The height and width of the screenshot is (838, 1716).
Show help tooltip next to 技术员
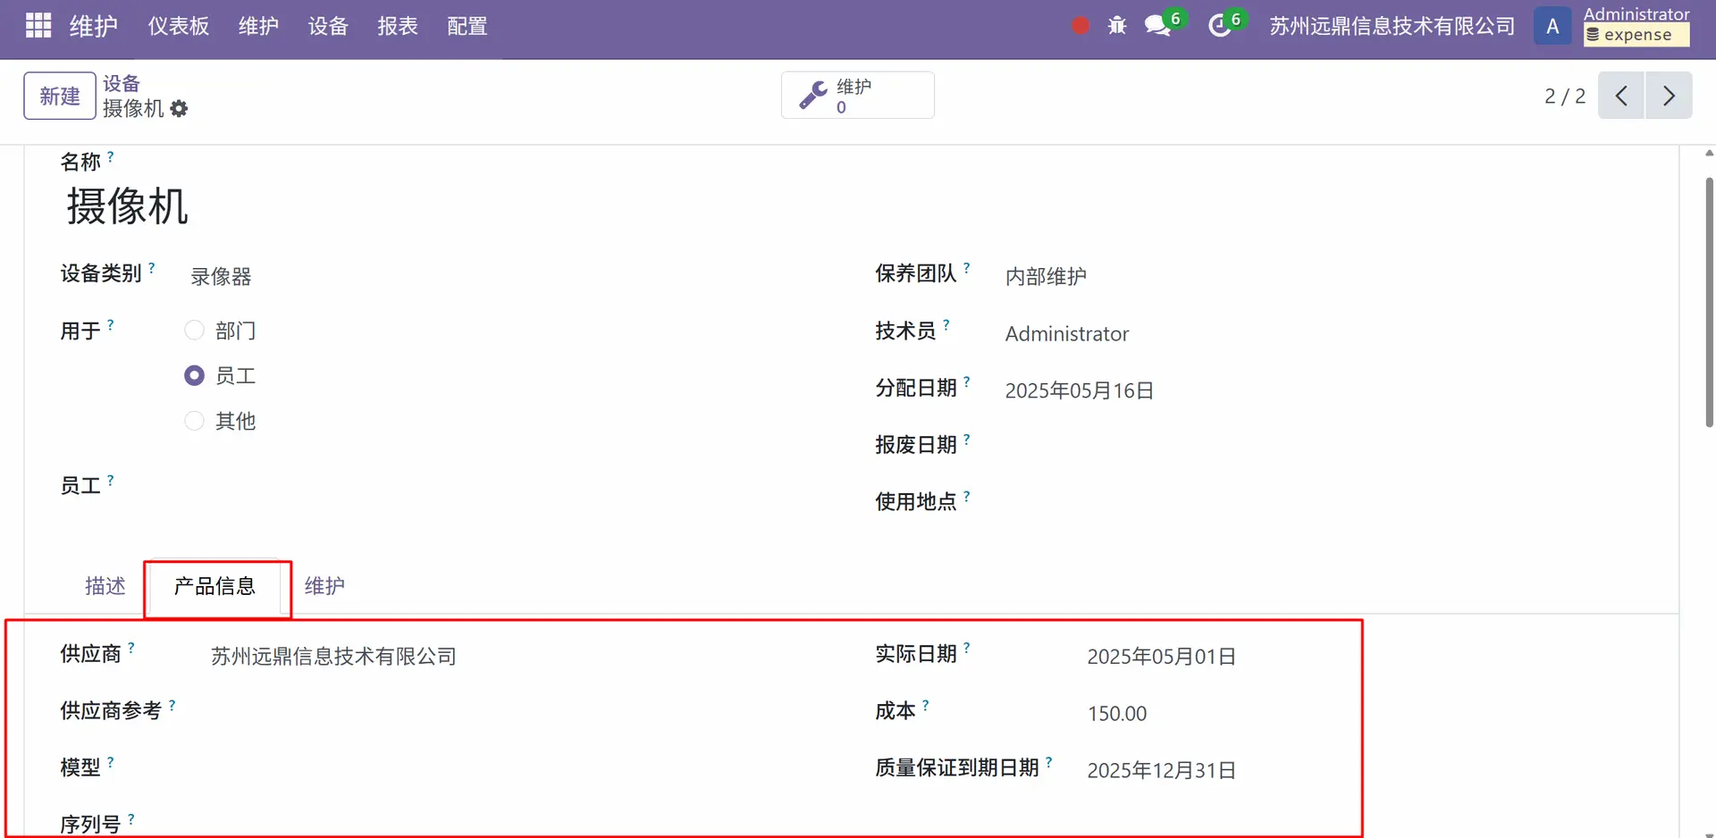tap(946, 324)
